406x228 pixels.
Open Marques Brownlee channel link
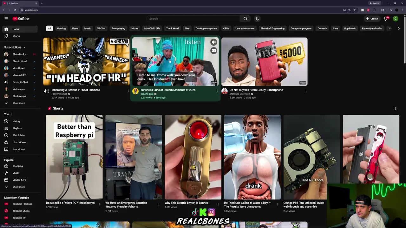(x=240, y=94)
